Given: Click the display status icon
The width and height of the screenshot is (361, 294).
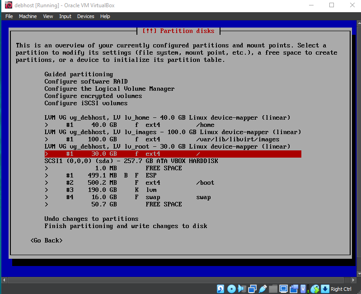Looking at the screenshot, I should click(x=284, y=289).
